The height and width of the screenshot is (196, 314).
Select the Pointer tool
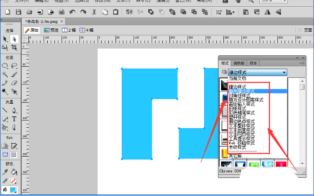(x=5, y=39)
